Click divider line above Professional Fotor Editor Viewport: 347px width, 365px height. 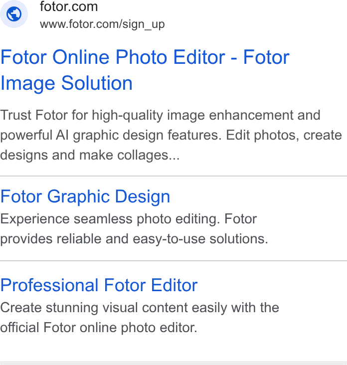pyautogui.click(x=173, y=261)
